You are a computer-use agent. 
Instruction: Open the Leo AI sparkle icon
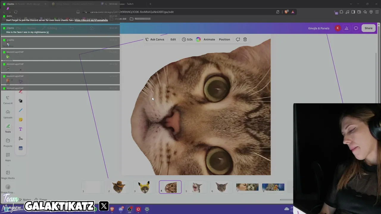(365, 12)
